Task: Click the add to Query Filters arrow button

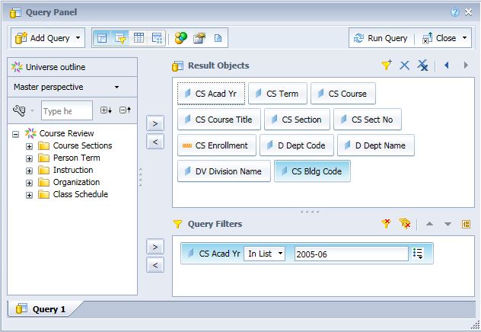Action: [x=155, y=247]
